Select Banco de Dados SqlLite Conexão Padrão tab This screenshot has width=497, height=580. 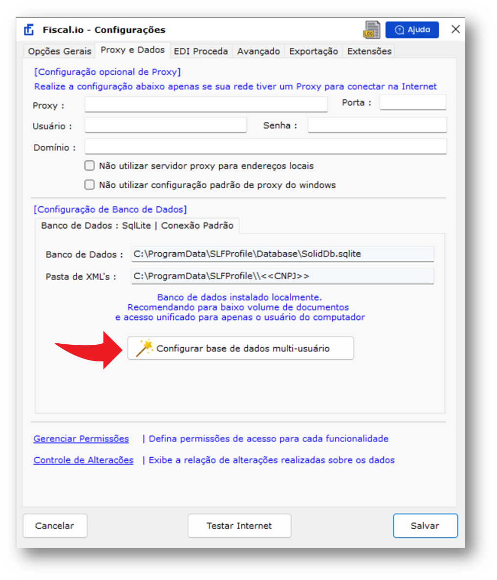[137, 225]
